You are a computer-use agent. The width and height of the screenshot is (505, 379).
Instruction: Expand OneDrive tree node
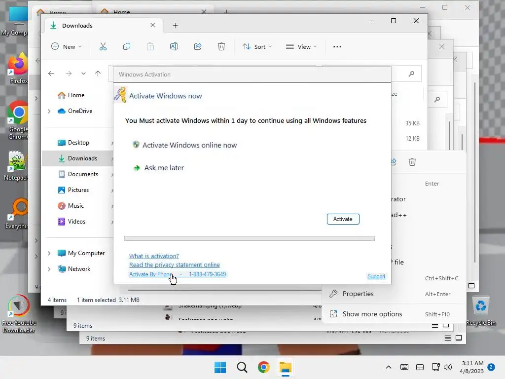[49, 111]
